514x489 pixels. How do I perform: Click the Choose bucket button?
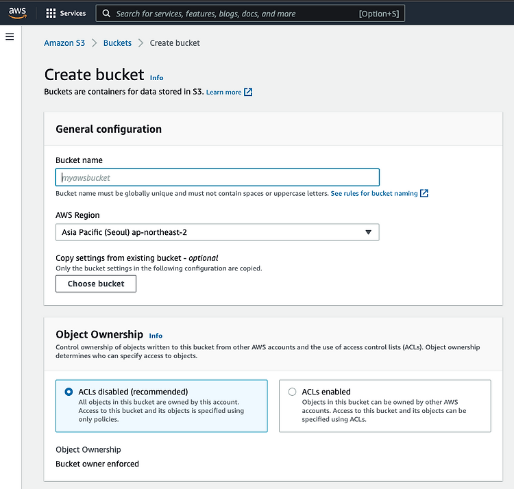click(x=96, y=284)
